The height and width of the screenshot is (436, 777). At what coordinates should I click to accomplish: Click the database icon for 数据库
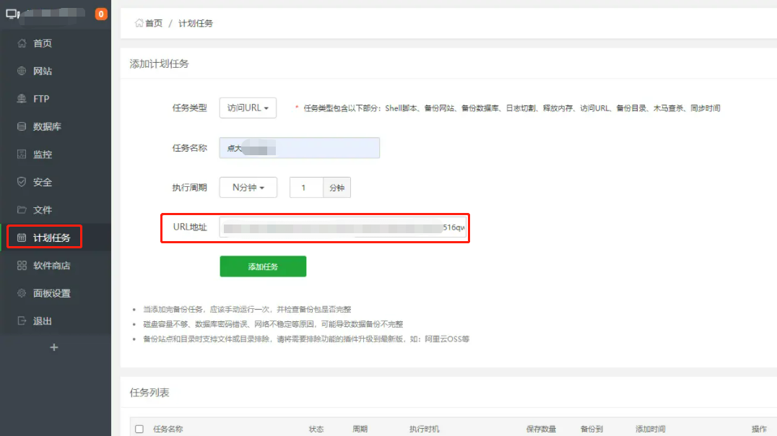coord(22,126)
